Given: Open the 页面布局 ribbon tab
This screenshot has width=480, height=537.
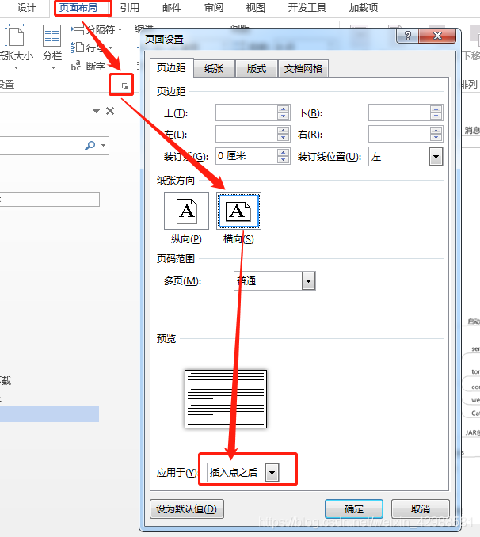Looking at the screenshot, I should click(78, 8).
